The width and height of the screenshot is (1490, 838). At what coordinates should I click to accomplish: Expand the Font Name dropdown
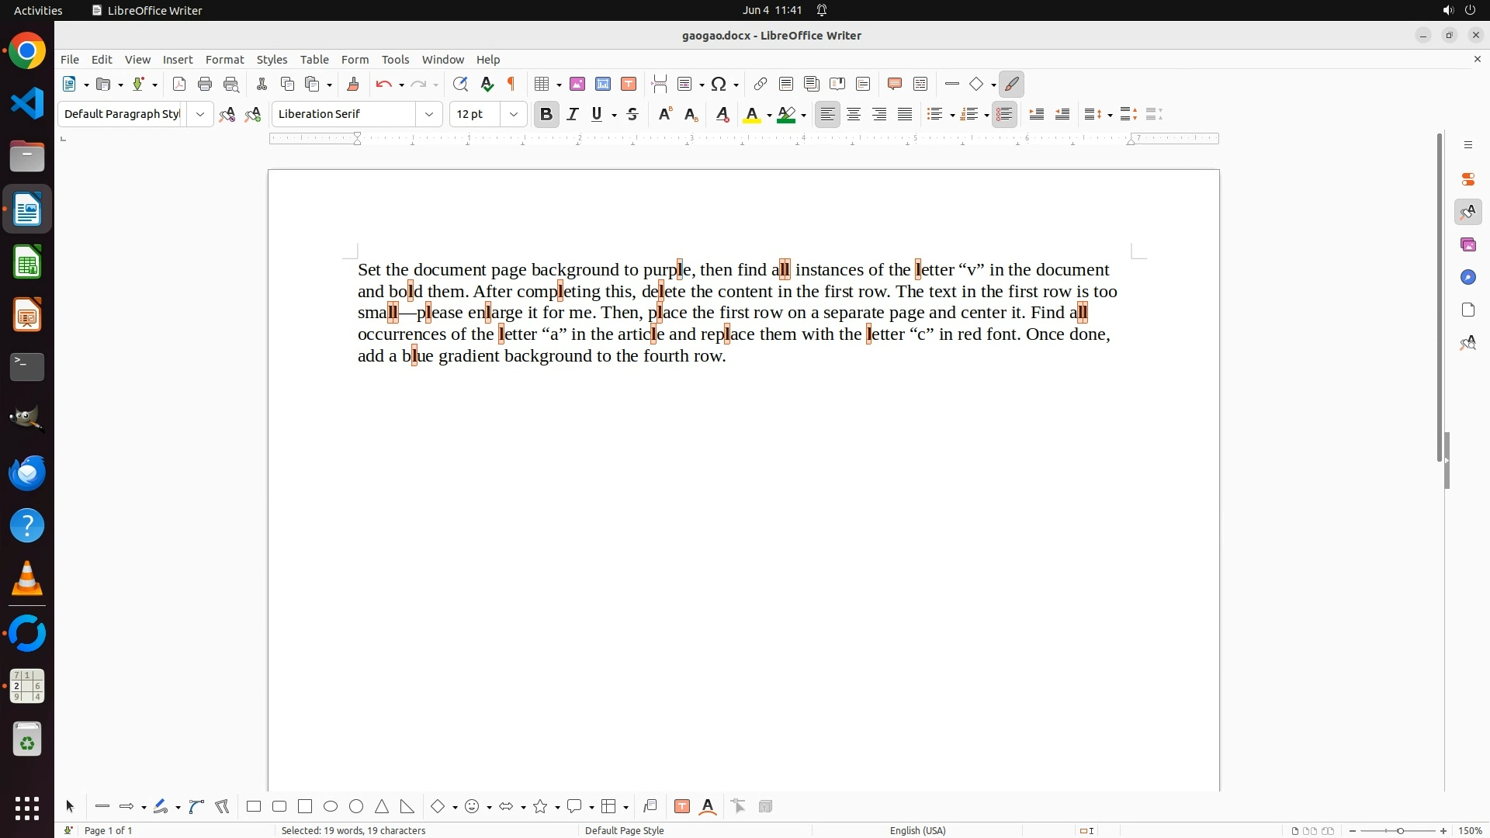click(x=429, y=114)
